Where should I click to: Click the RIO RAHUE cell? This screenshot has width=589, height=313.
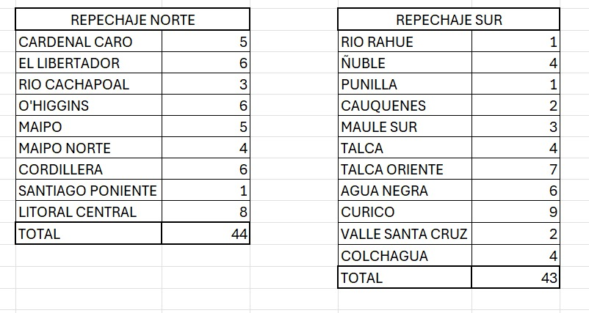point(405,41)
